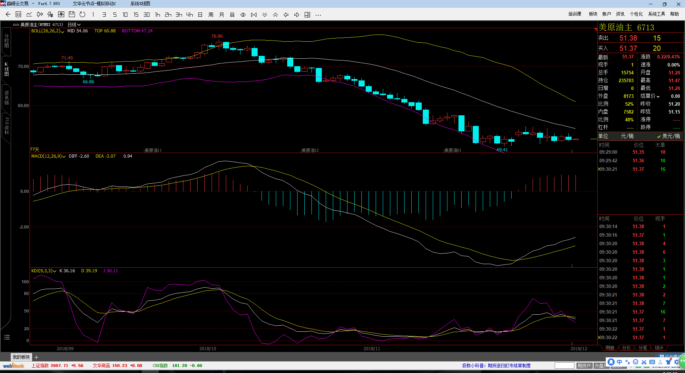Select the 元/桶 unit option

coord(627,136)
